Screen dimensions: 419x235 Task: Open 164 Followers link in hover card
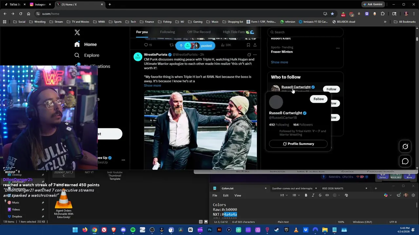pos(303,125)
